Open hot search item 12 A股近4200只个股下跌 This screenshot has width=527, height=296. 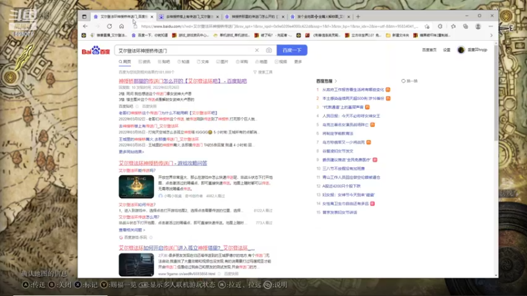(341, 186)
